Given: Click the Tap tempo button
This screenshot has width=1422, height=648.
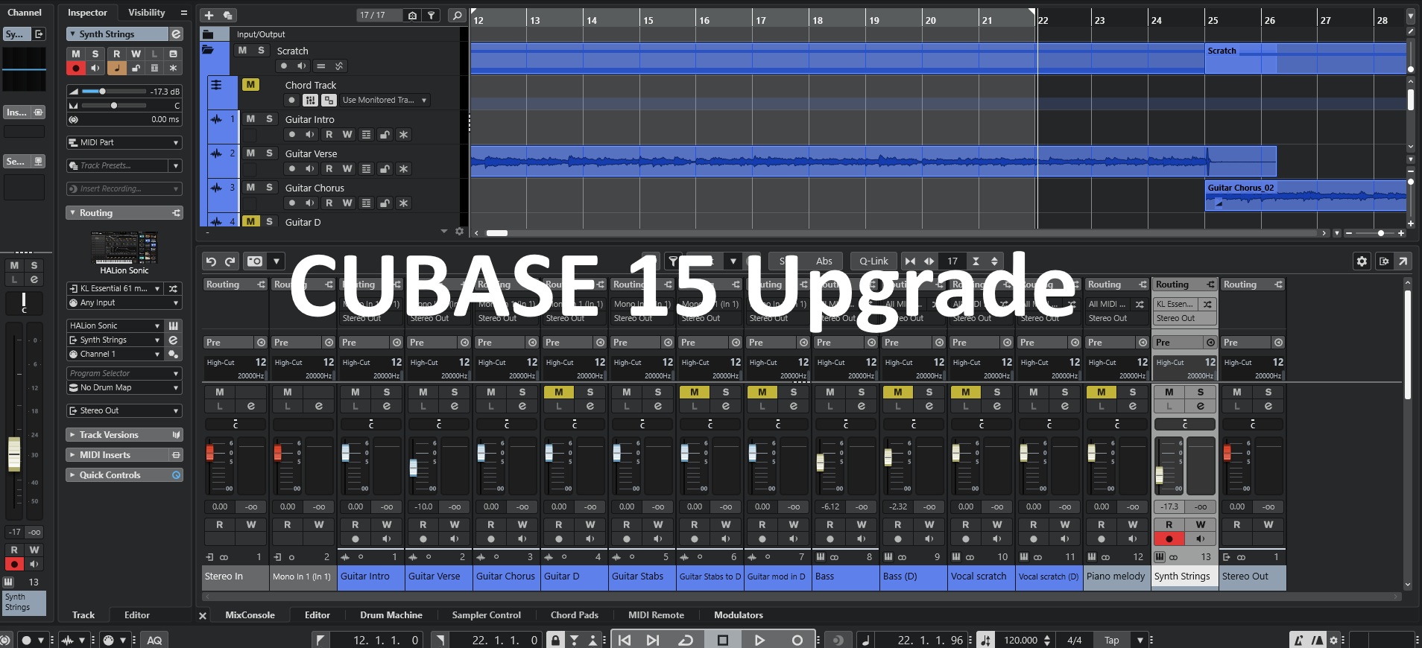Looking at the screenshot, I should [1111, 640].
